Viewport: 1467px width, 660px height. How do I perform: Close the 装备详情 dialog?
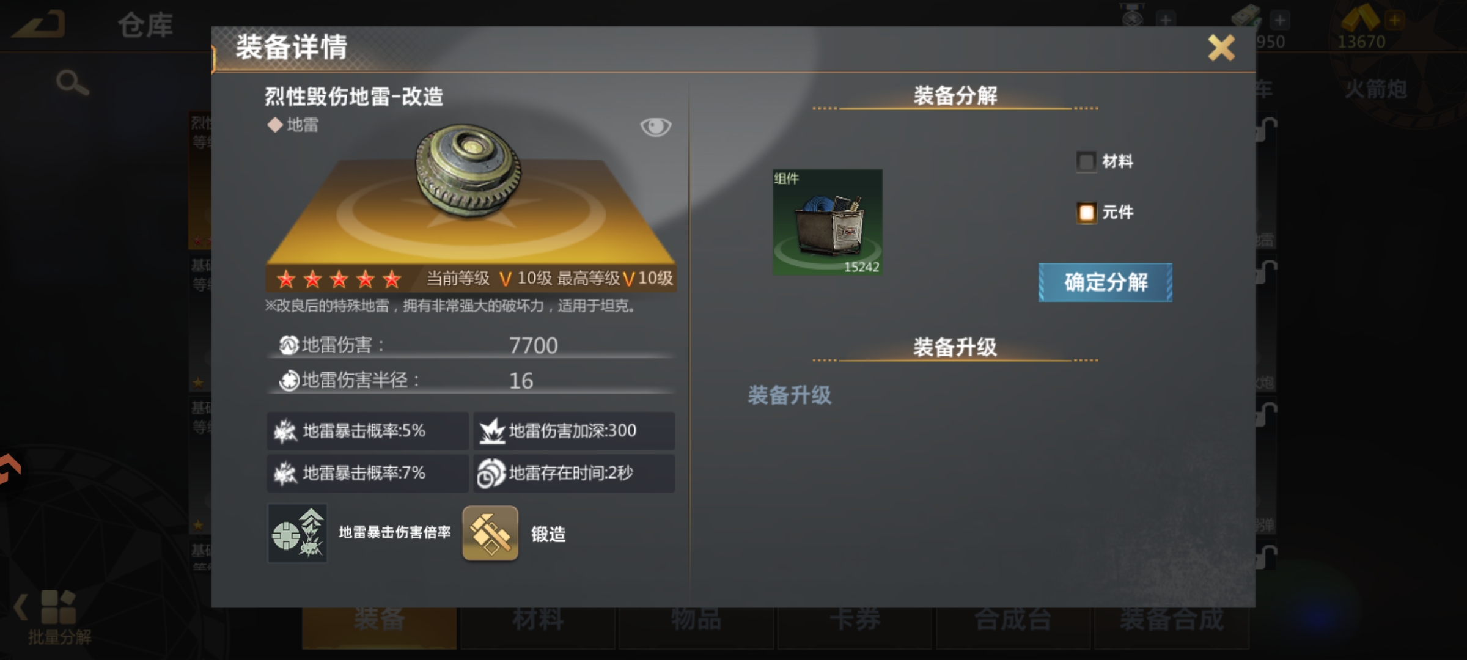pyautogui.click(x=1221, y=48)
